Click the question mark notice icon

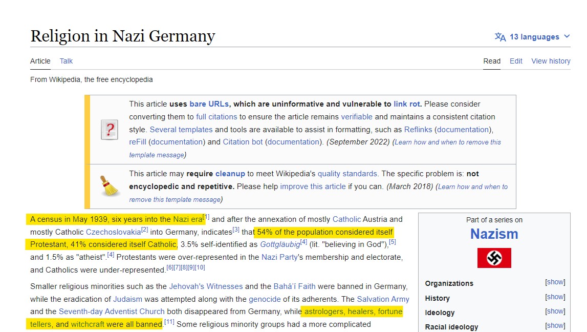click(x=110, y=130)
